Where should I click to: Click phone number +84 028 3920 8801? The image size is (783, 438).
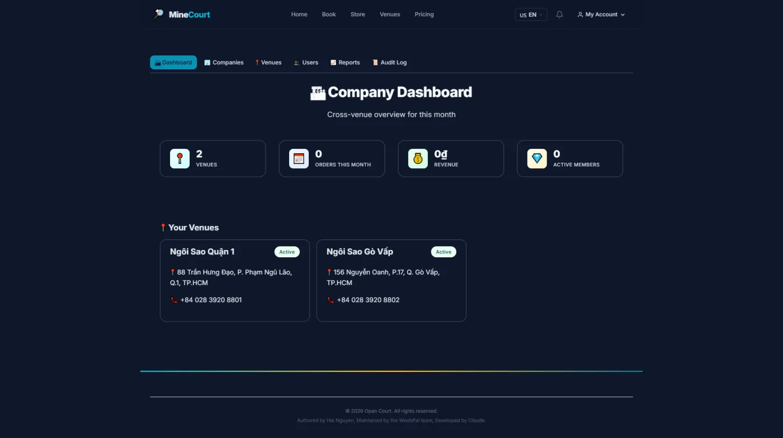211,300
